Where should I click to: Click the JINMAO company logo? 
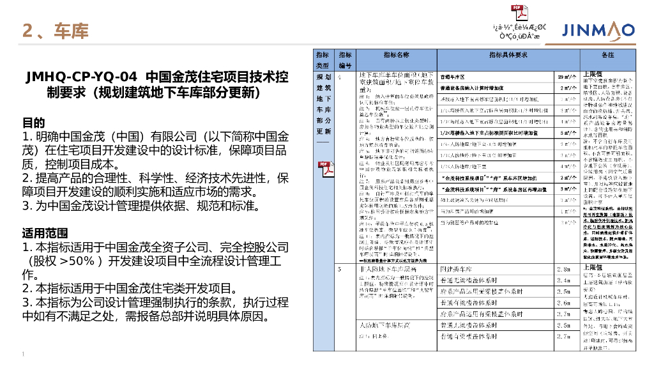[598, 31]
